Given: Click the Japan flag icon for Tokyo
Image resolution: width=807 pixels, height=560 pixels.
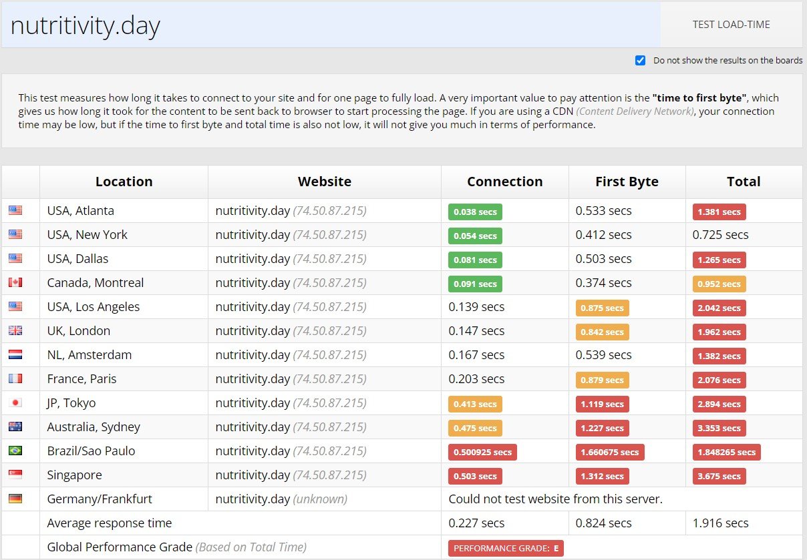Looking at the screenshot, I should 15,403.
